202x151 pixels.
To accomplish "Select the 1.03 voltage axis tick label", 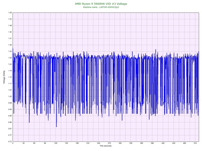I will [x=10, y=96].
